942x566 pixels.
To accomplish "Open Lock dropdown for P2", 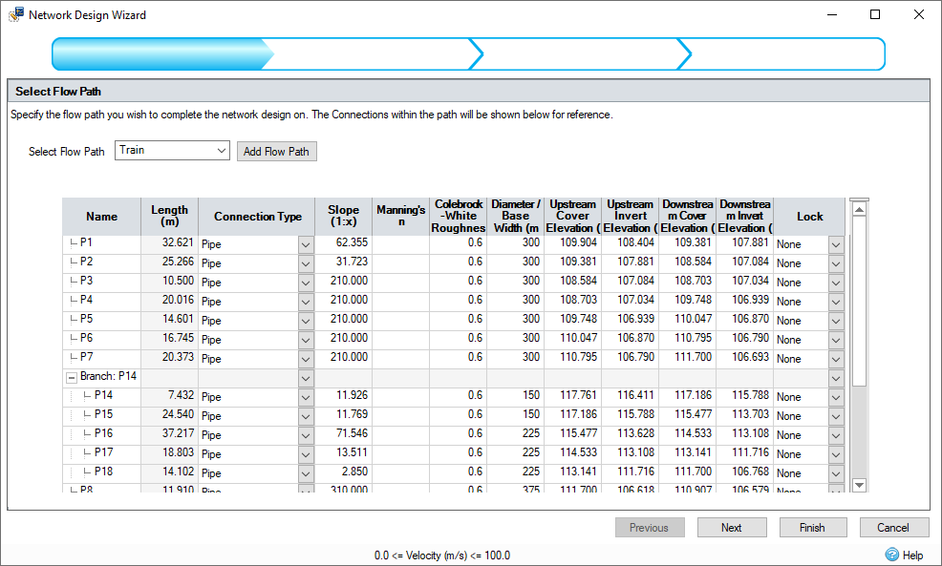I will (x=836, y=263).
